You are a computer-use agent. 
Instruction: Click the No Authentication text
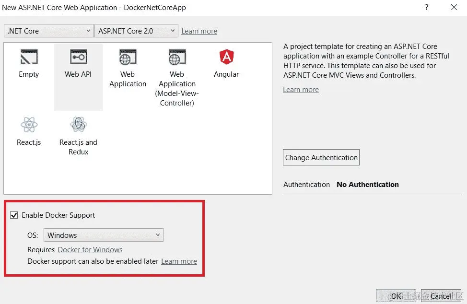pos(368,185)
